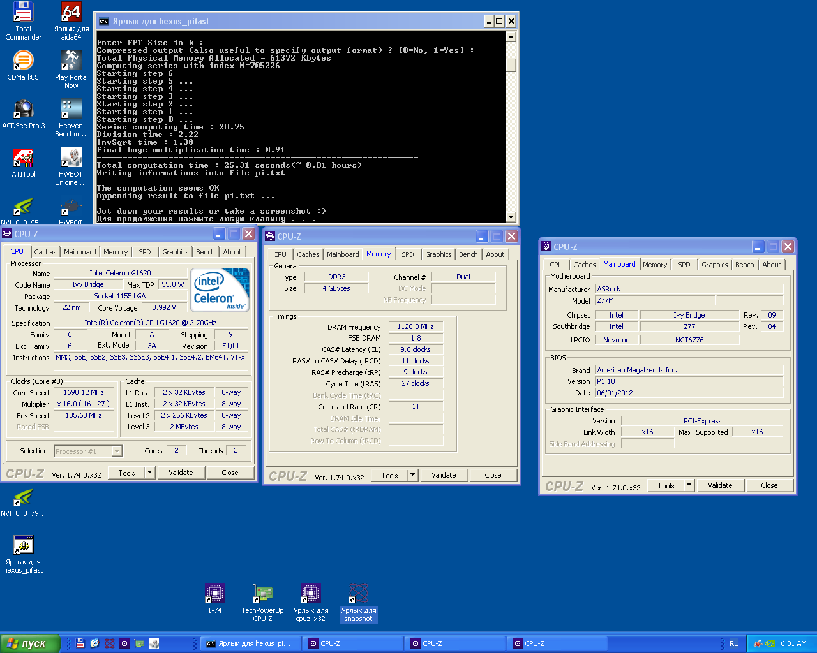Click the Intel Celeron inside logo

click(x=219, y=290)
